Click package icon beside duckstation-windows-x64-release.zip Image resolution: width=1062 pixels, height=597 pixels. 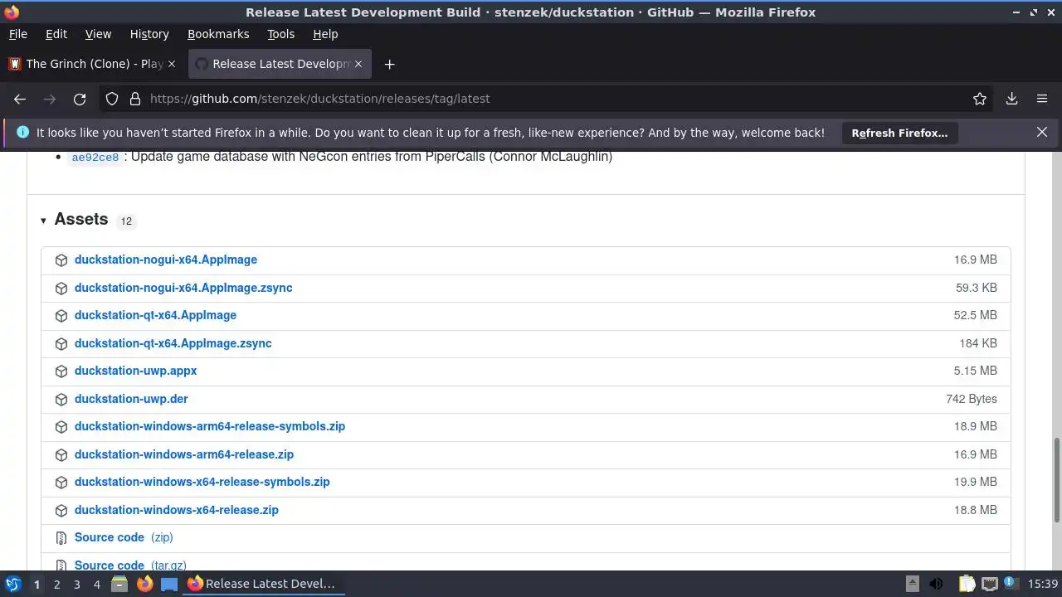tap(61, 511)
